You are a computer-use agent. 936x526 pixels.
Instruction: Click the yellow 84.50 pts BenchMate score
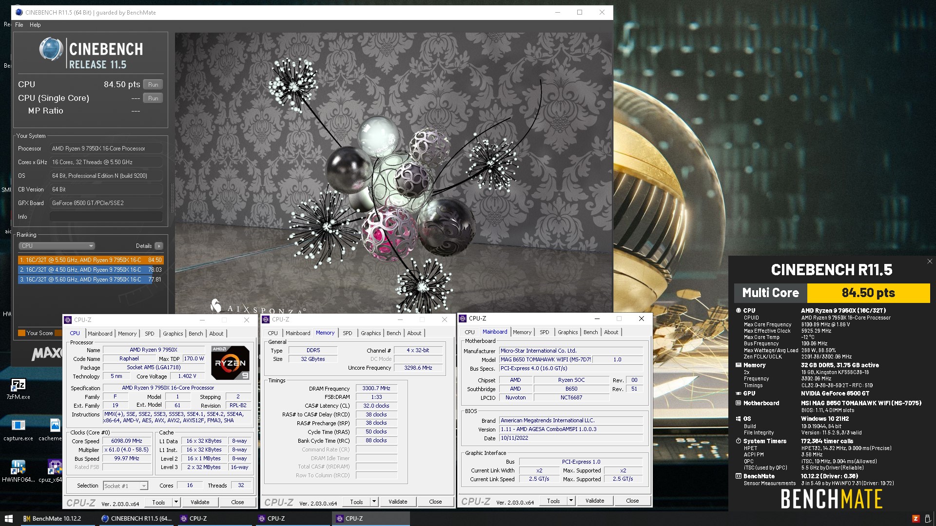(868, 293)
